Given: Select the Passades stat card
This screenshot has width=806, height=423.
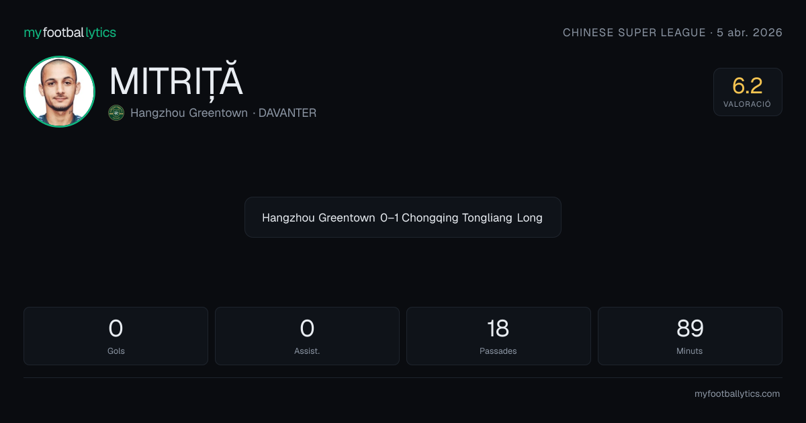Looking at the screenshot, I should click(498, 336).
